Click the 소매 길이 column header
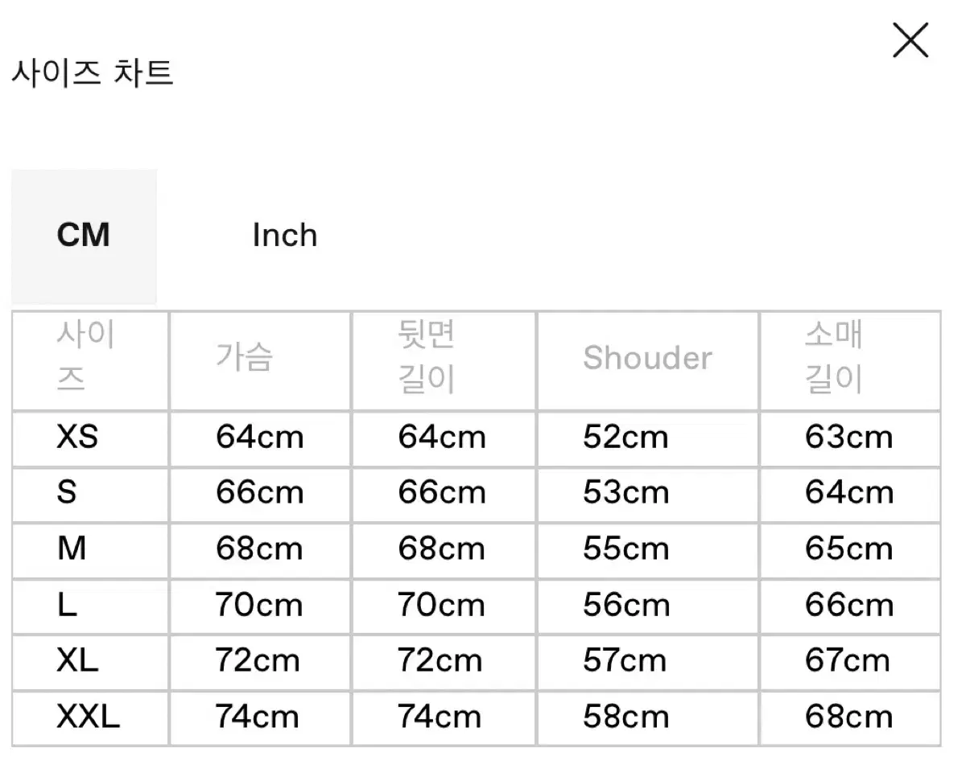The width and height of the screenshot is (966, 781). [834, 358]
